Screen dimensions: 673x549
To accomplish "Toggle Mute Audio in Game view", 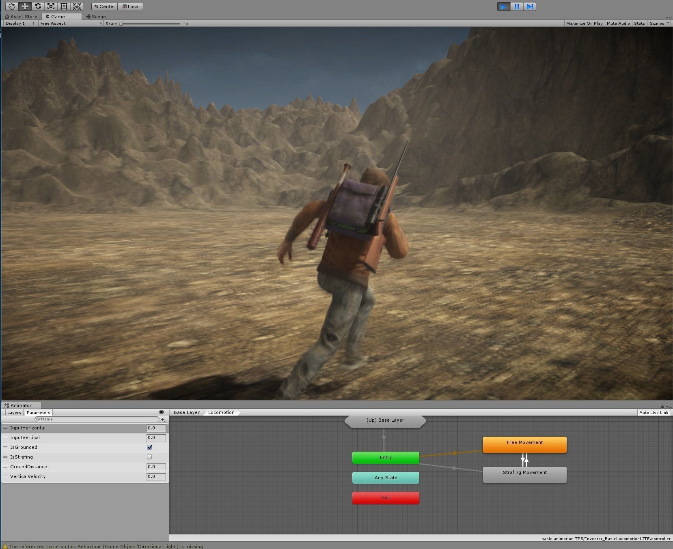I will [618, 24].
